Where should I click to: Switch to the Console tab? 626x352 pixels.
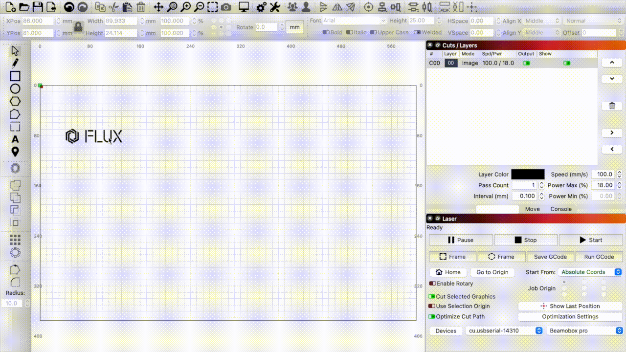point(561,209)
